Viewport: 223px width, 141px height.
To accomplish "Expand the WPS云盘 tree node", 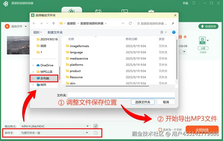I will (33, 72).
